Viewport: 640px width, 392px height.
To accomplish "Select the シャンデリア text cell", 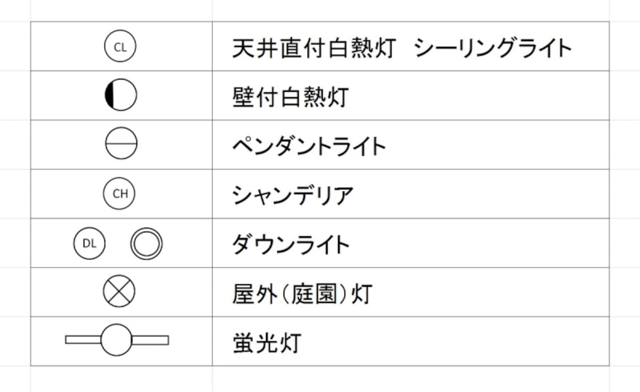I will point(411,194).
